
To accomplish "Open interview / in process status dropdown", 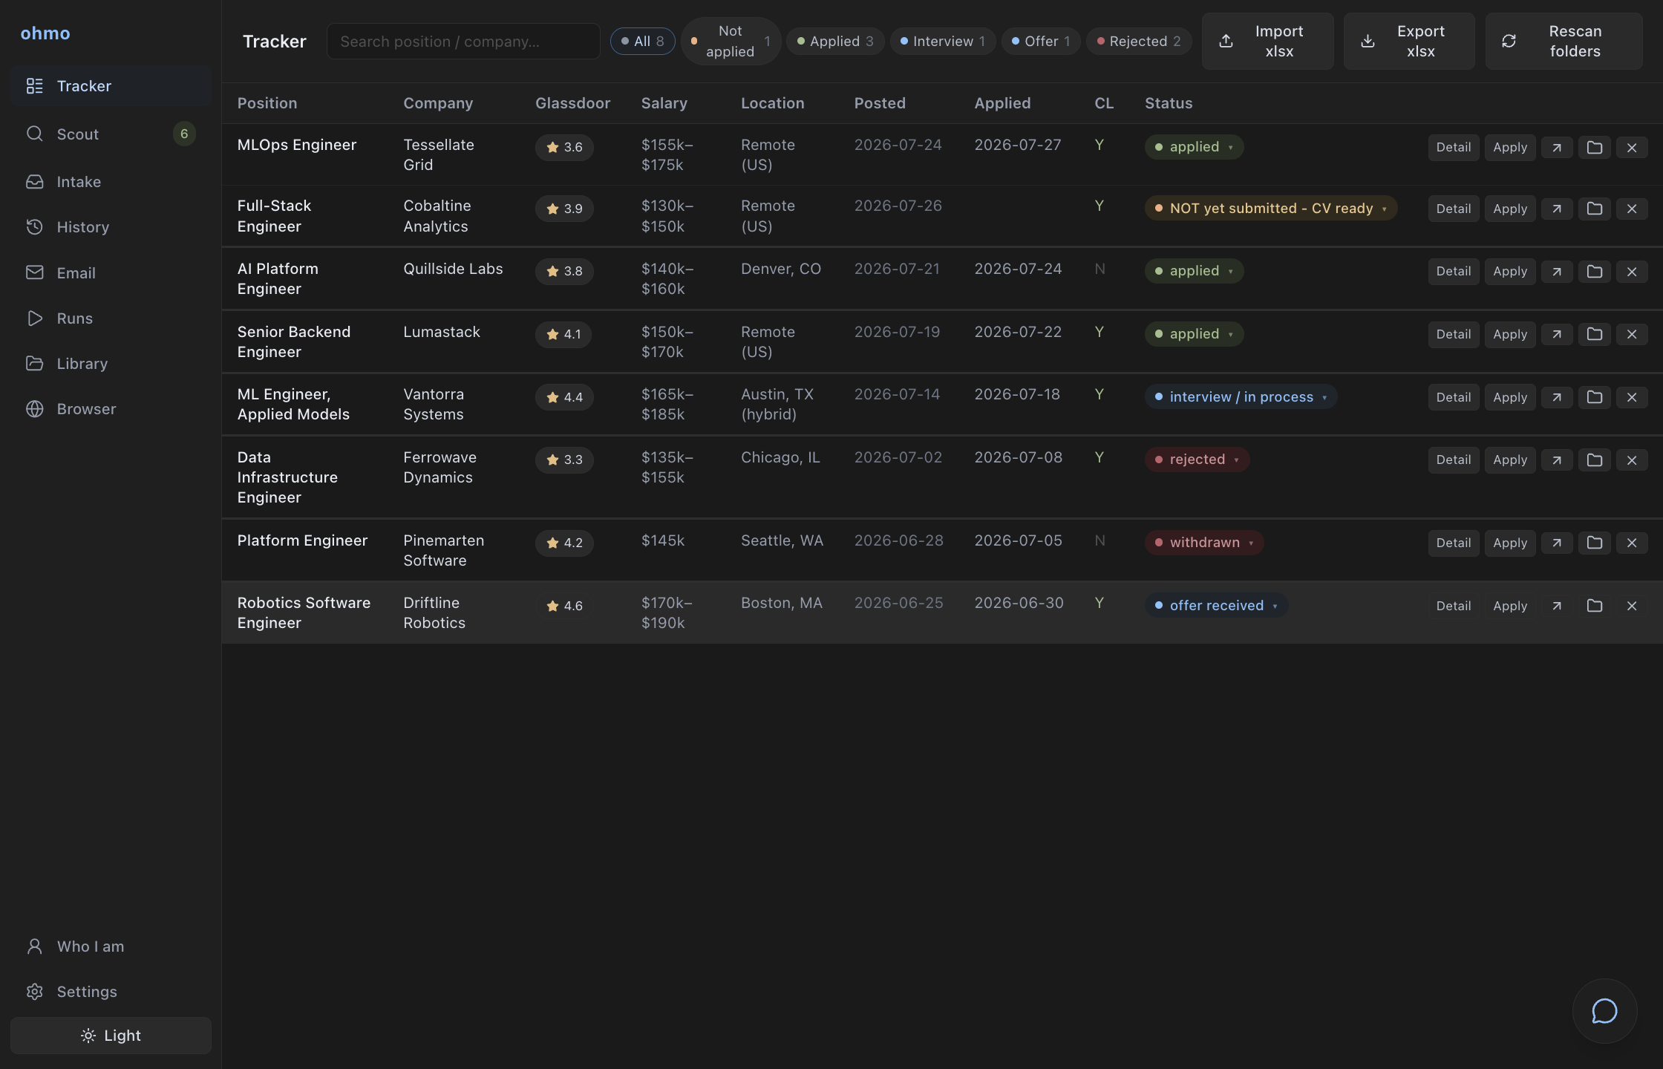I will click(x=1241, y=397).
